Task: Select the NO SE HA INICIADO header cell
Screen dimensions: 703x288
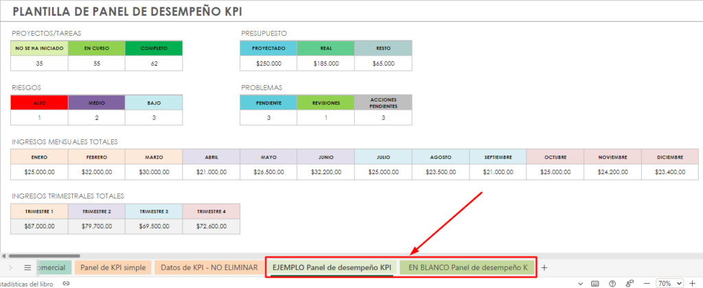Action: tap(39, 49)
